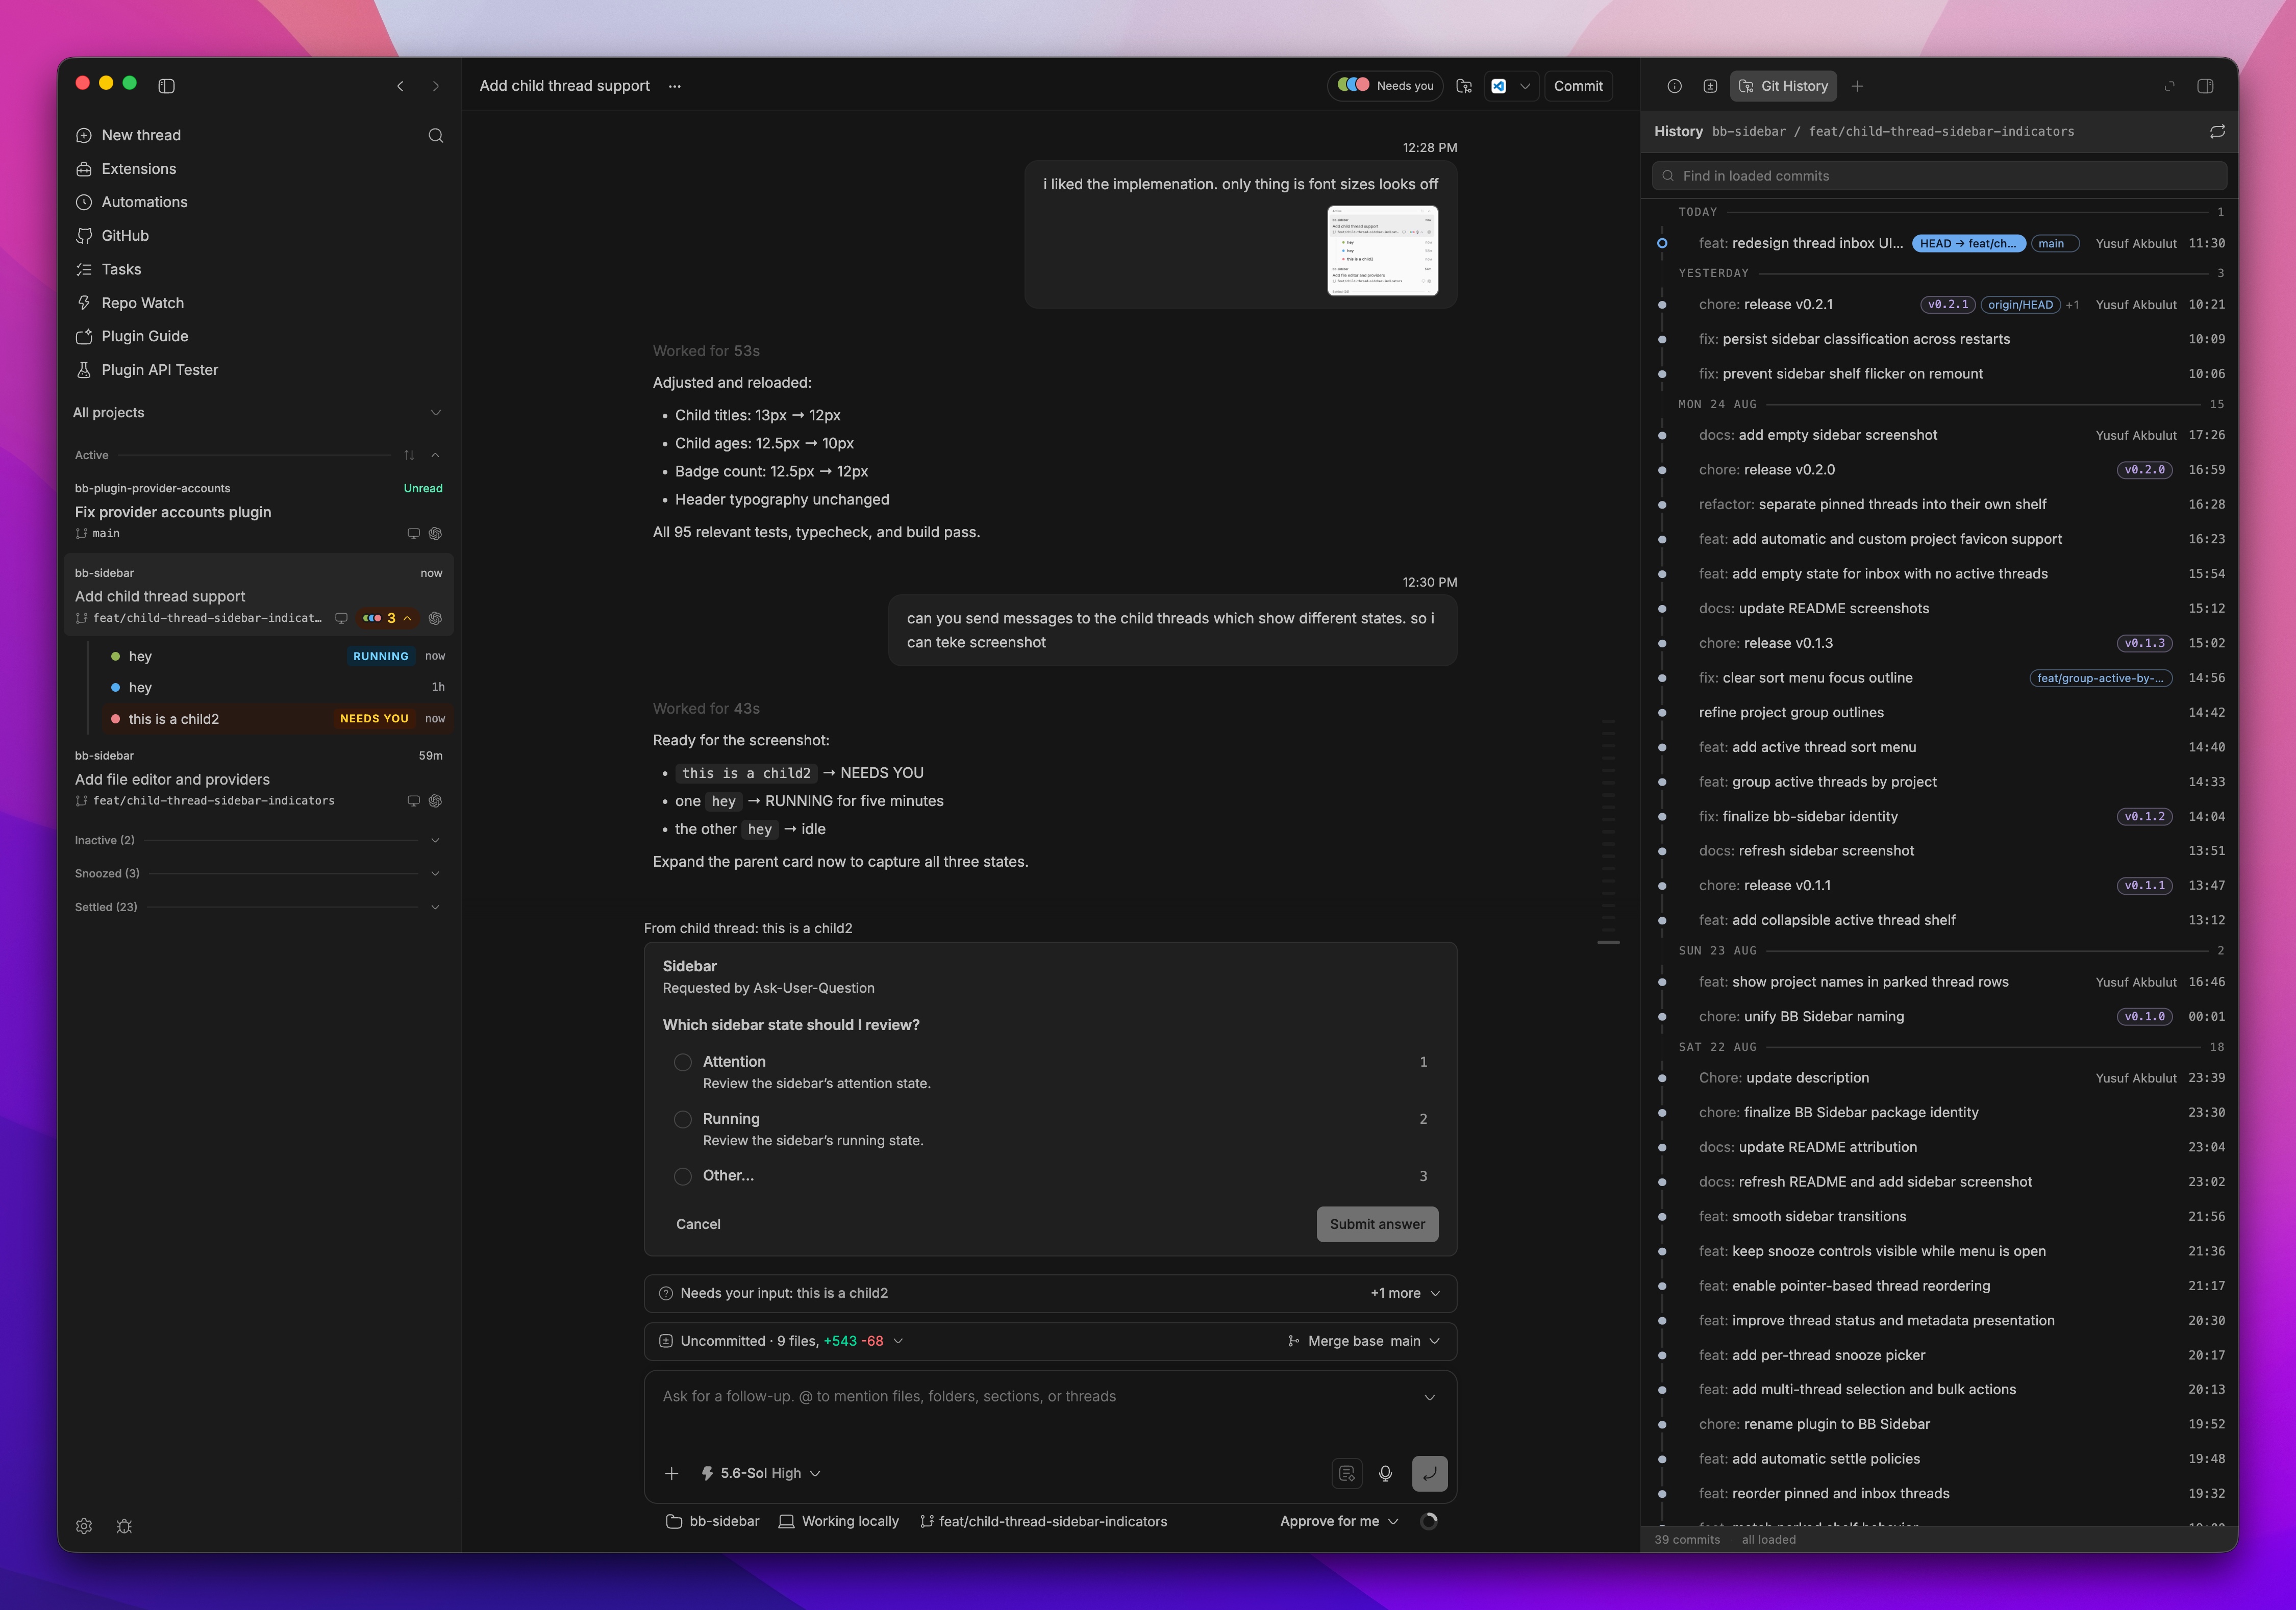Click the notes icon beside microphone
The height and width of the screenshot is (1610, 2296).
point(1347,1473)
